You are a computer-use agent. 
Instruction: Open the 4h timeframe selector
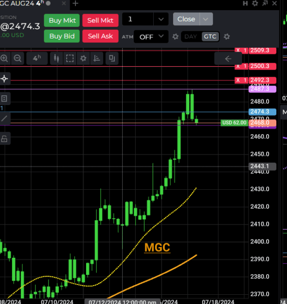tap(37, 58)
